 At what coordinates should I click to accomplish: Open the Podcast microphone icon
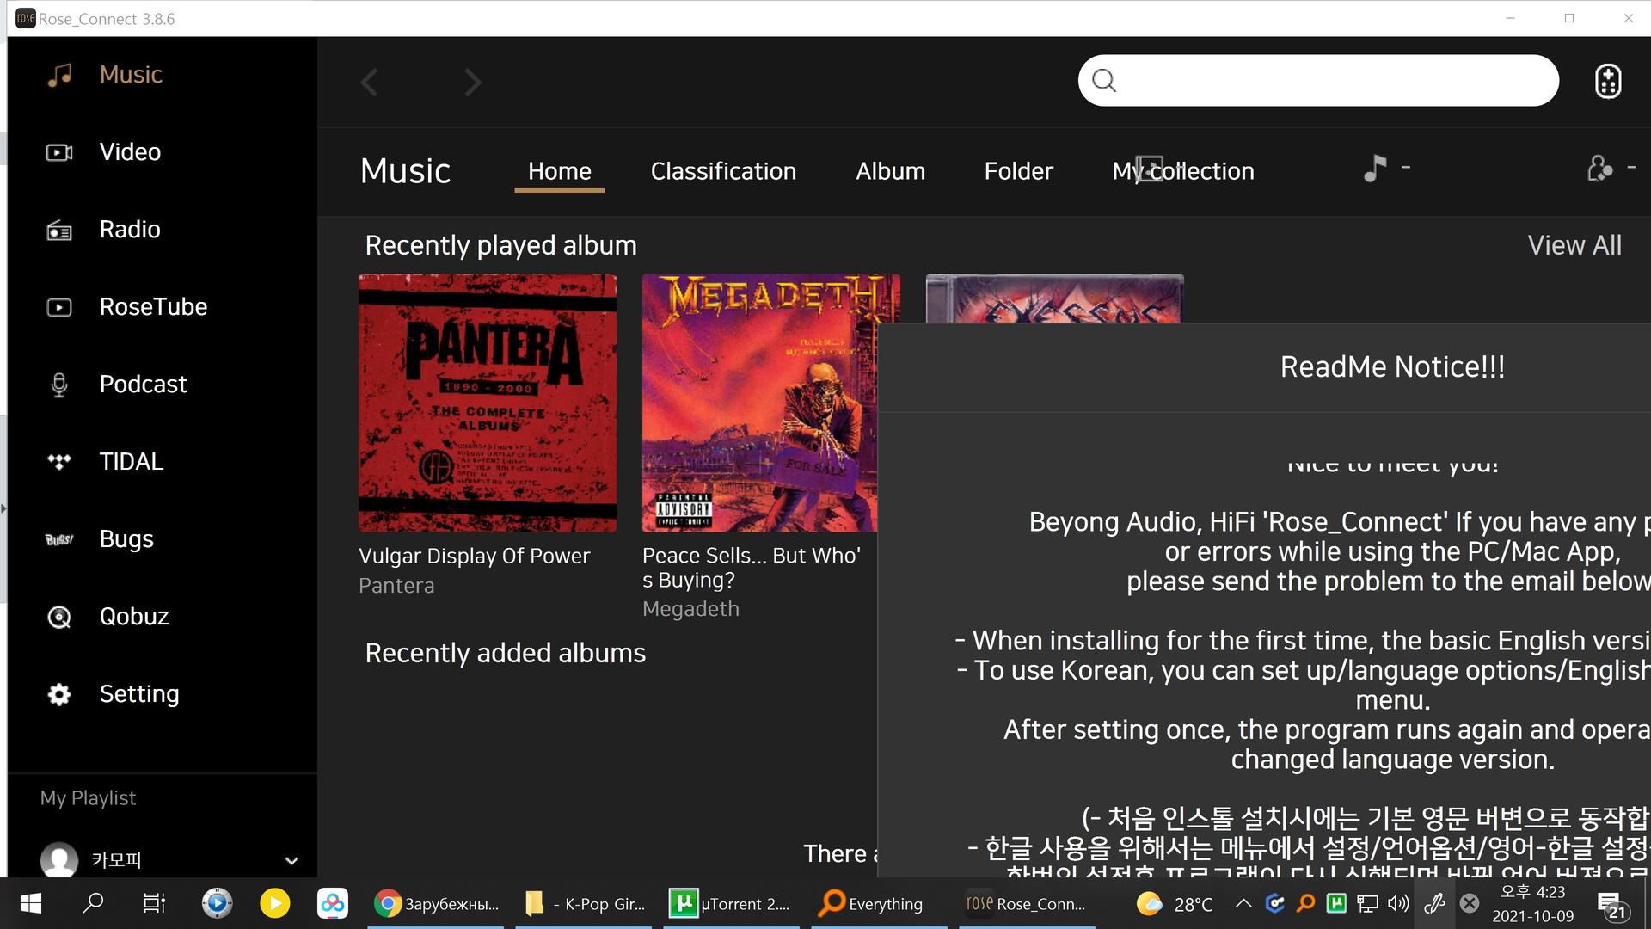(59, 385)
